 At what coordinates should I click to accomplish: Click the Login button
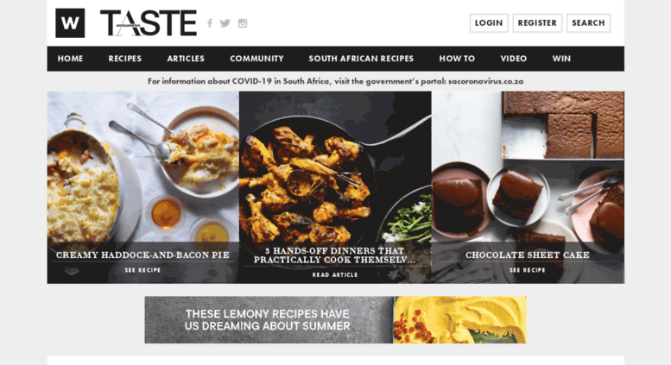(x=489, y=23)
